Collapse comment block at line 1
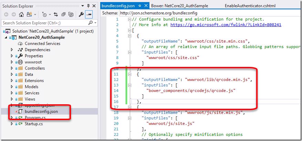This screenshot has width=302, height=141. [129, 19]
